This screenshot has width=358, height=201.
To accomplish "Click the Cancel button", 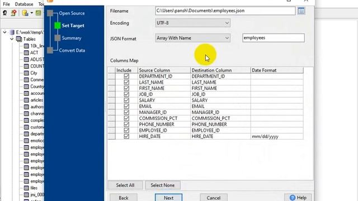I will [x=214, y=198].
